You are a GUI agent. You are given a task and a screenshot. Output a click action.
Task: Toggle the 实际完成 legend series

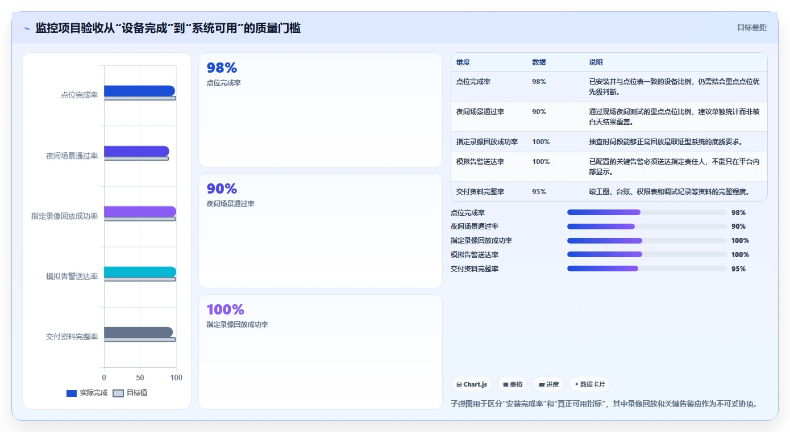(87, 393)
